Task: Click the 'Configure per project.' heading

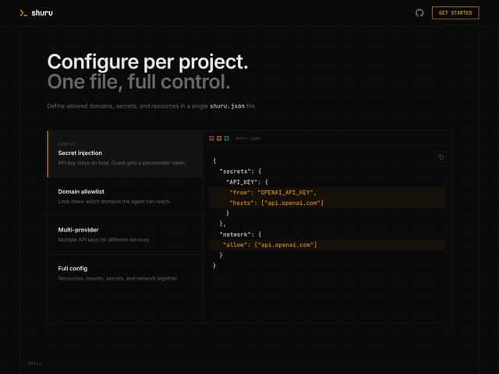Action: coord(147,62)
